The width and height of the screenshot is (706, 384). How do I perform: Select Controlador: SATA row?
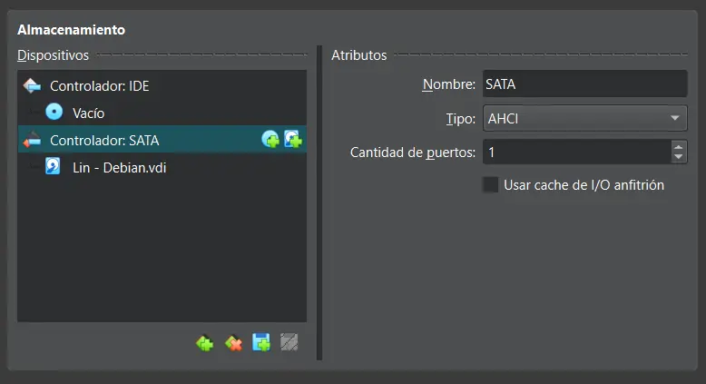(162, 140)
